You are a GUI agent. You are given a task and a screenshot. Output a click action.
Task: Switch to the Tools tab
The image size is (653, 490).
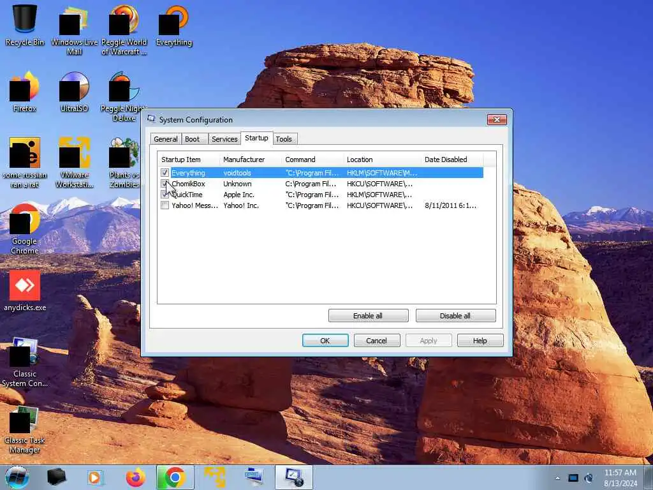point(284,139)
